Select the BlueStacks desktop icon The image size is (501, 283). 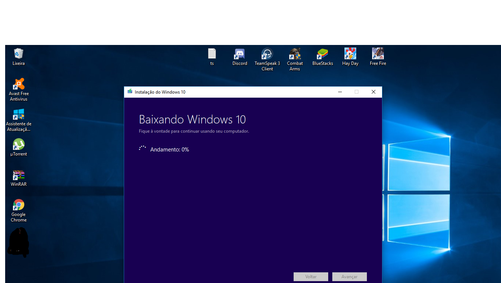tap(322, 57)
